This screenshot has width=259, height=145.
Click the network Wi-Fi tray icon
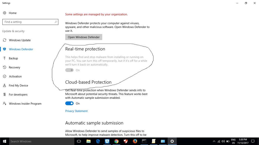click(x=219, y=141)
